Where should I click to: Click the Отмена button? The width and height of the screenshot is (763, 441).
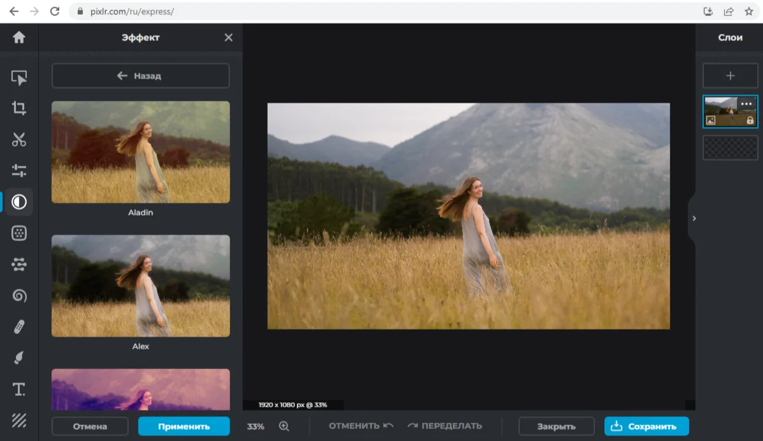[x=90, y=426]
